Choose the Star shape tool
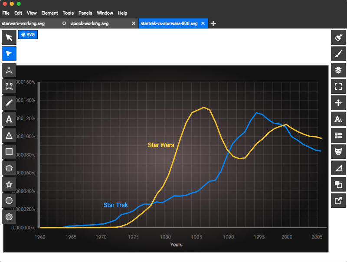Image resolution: width=347 pixels, height=262 pixels. (9, 184)
